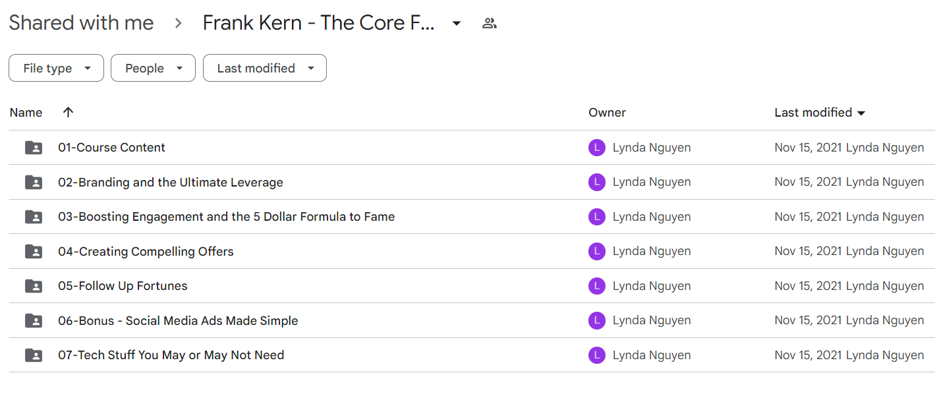Open the File type filter dropdown
Image resolution: width=935 pixels, height=404 pixels.
[56, 68]
